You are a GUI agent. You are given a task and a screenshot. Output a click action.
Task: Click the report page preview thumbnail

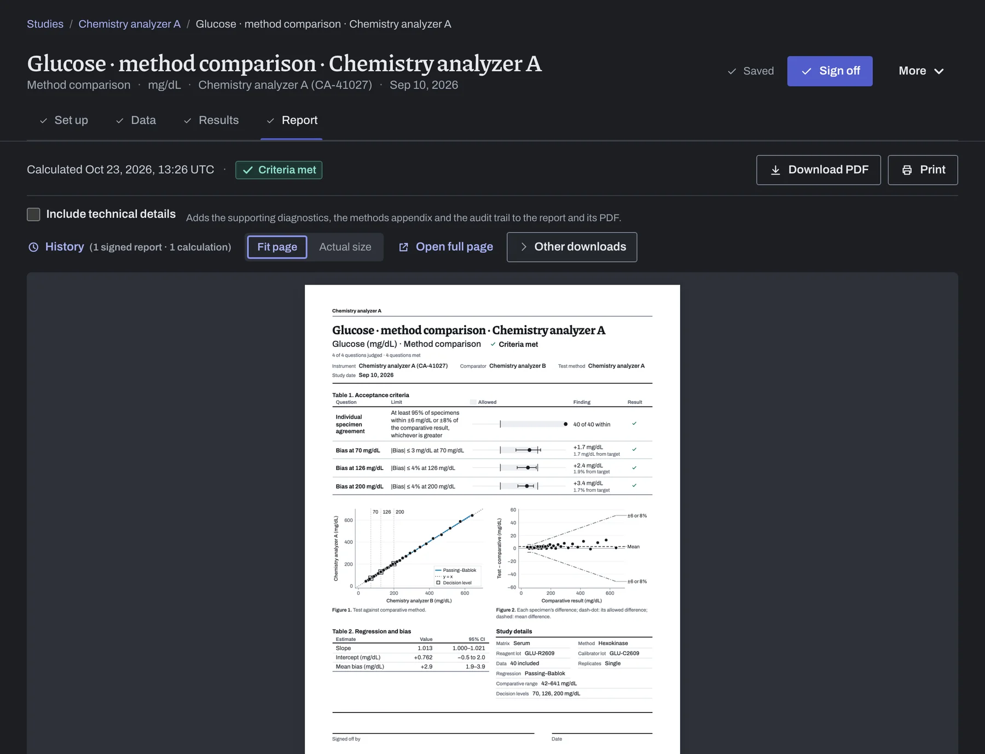493,519
